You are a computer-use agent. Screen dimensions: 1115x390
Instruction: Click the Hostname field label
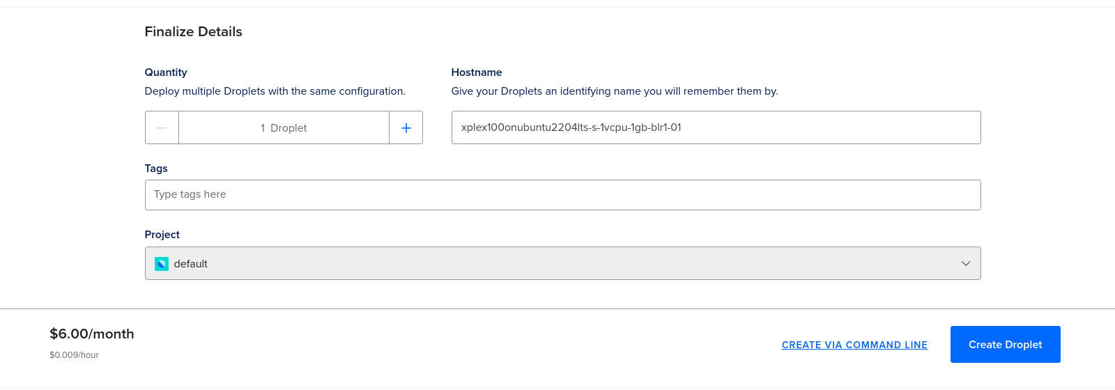coord(477,72)
